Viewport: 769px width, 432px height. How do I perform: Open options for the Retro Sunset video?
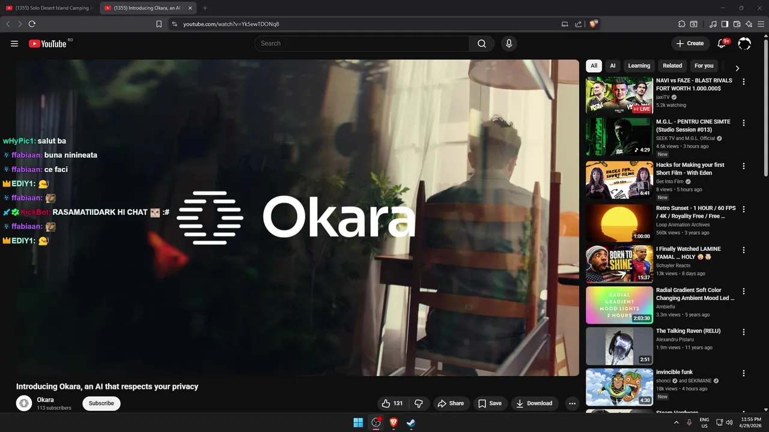744,209
